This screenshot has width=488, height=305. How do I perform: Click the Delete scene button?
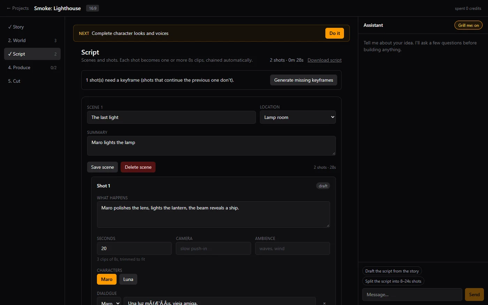tap(138, 167)
